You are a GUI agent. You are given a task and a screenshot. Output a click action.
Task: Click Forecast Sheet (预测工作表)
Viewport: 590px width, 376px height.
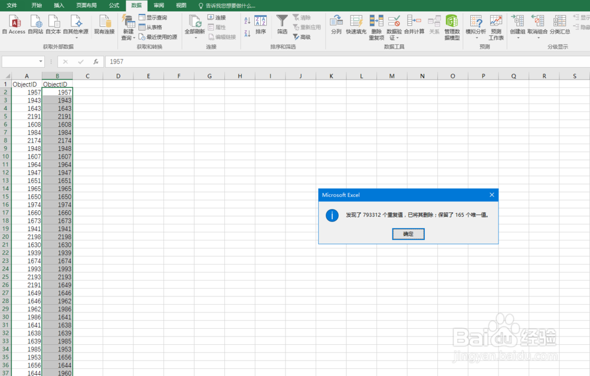coord(496,28)
